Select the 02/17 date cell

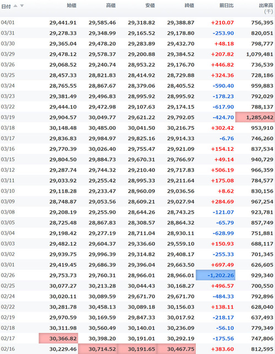click(x=8, y=339)
